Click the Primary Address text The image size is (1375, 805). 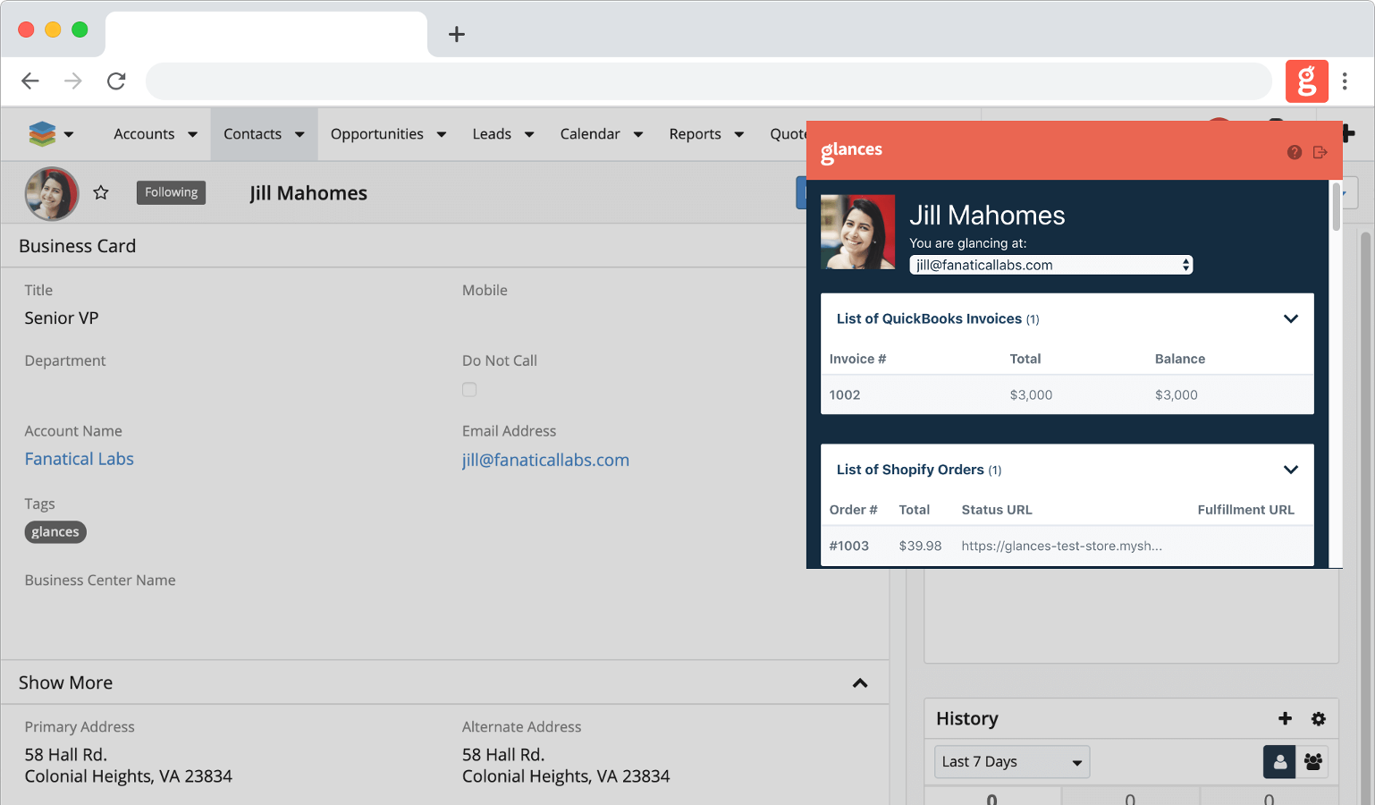click(128, 766)
